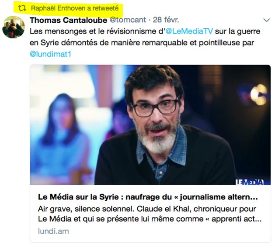Screen dimensions: 275x248
Task: Open the @LeMediaTV mention
Action: 189,31
